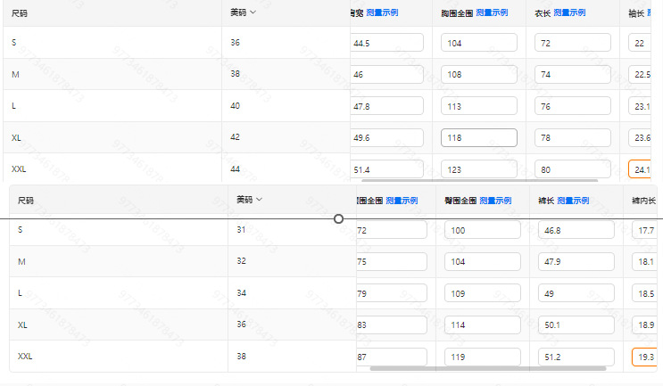Click the 胸围全围 field with value 123
Viewport: 663px width, 386px height.
(x=479, y=168)
